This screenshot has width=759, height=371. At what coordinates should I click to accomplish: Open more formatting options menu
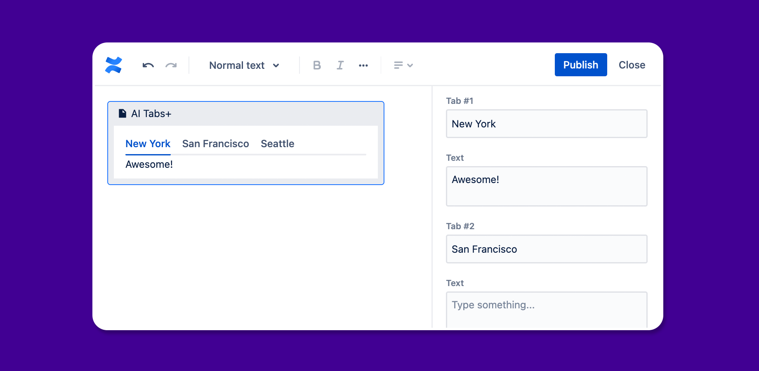(363, 65)
